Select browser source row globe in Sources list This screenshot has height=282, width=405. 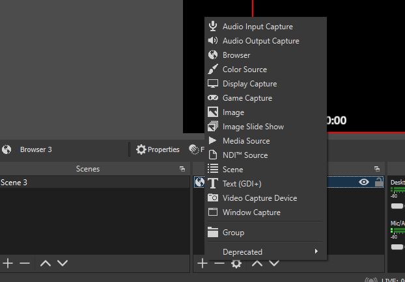coord(199,182)
